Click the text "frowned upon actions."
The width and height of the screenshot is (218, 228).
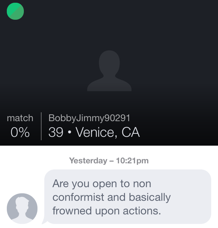click(106, 211)
